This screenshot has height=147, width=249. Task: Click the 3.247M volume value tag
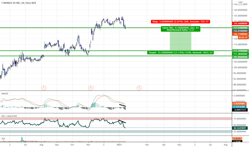click(x=237, y=139)
